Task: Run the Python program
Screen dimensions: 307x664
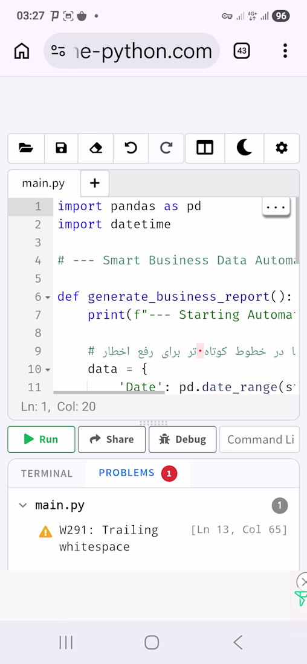Action: [x=41, y=439]
